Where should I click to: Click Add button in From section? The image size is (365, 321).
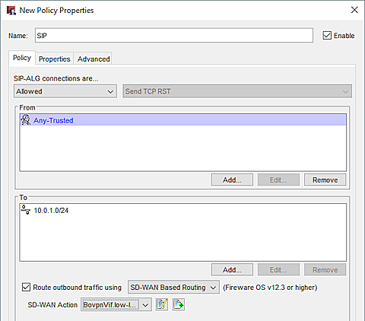232,180
